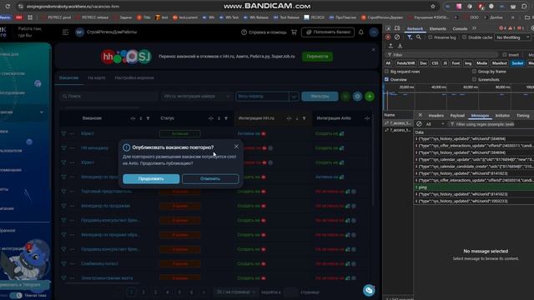
Task: Open the Timing tab of request
Action: click(523, 116)
